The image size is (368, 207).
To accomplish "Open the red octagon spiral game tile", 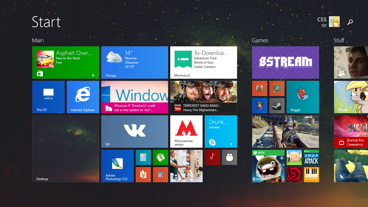I will pyautogui.click(x=294, y=175).
